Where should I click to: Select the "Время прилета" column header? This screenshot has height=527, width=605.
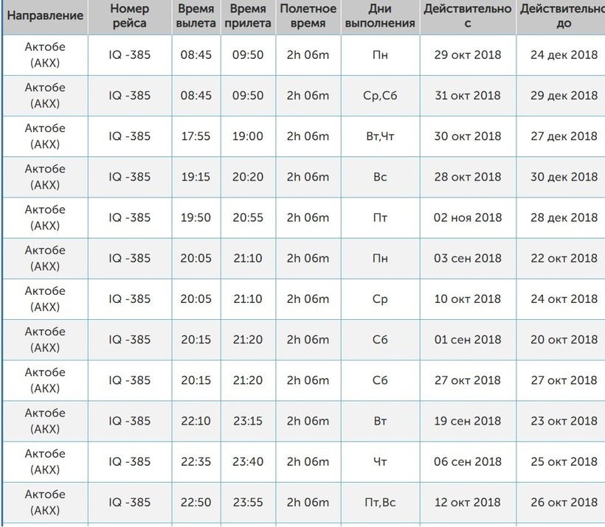click(x=248, y=15)
